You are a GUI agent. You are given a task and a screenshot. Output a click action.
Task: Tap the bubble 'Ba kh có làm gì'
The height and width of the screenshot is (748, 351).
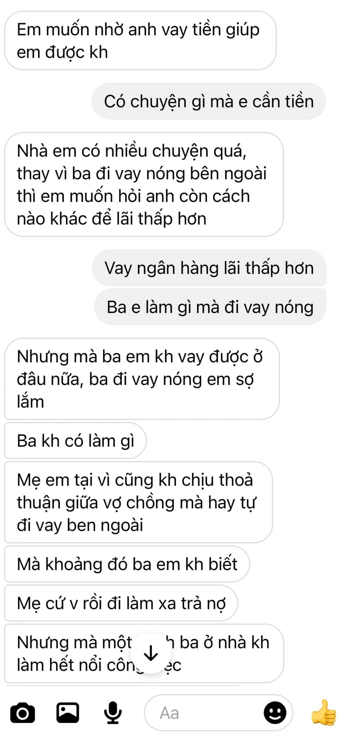pos(76,440)
